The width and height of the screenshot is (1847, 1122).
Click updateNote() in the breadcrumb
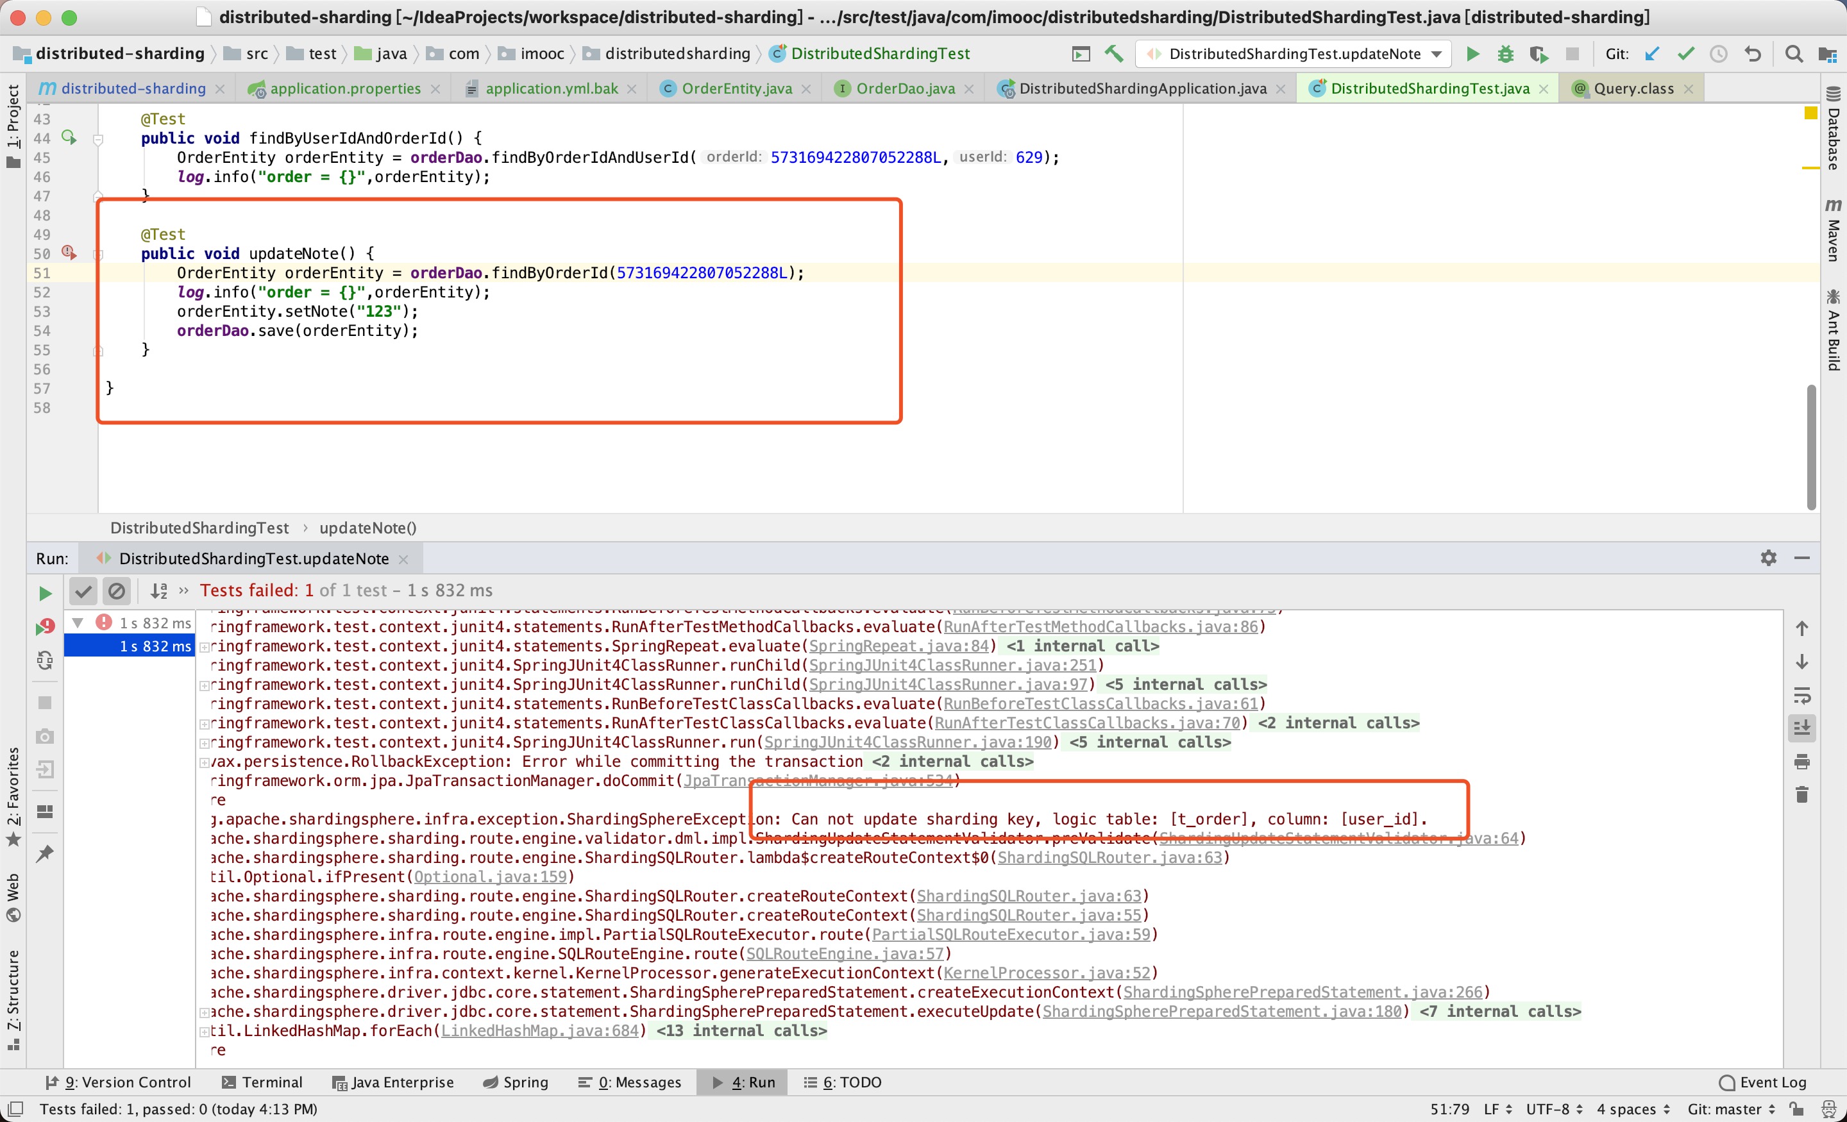pyautogui.click(x=367, y=528)
